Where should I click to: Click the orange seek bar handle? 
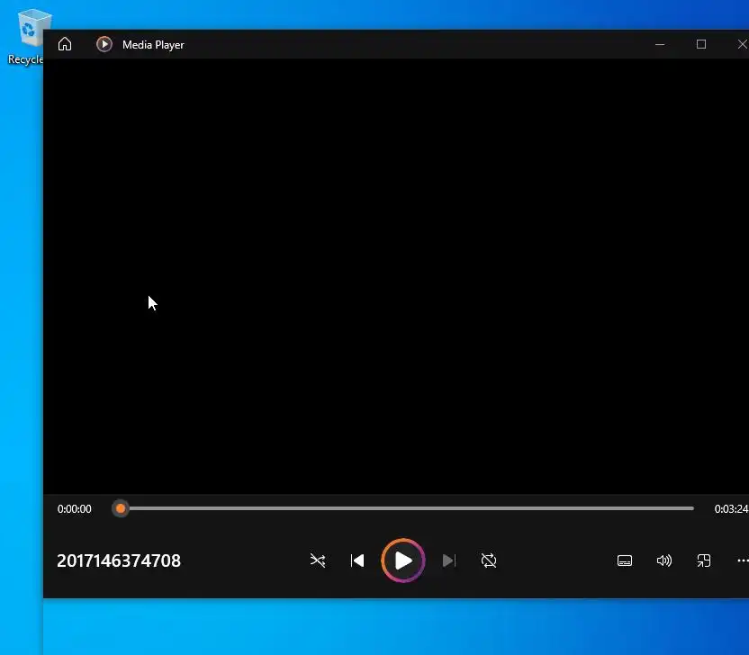coord(121,508)
